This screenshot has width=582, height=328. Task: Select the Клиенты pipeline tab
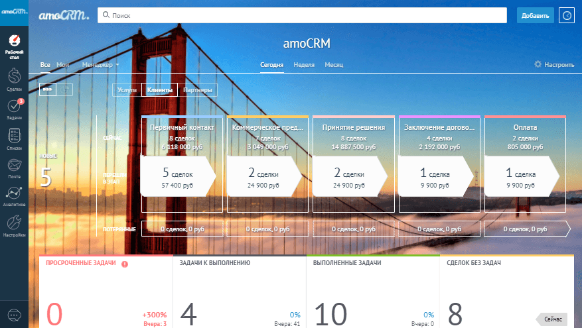click(x=160, y=89)
